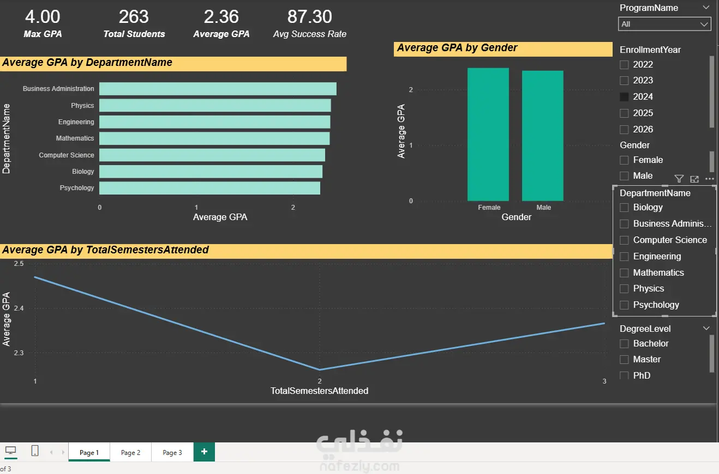
Task: Click 'Average GPA by TotalSemestersAttended' title
Action: pos(105,250)
